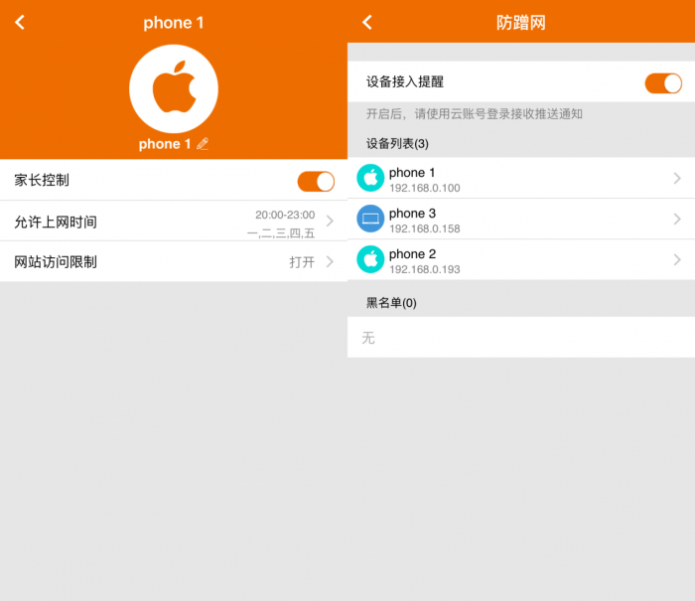This screenshot has width=695, height=601.
Task: Go back from the phone 1 screen
Action: point(20,22)
